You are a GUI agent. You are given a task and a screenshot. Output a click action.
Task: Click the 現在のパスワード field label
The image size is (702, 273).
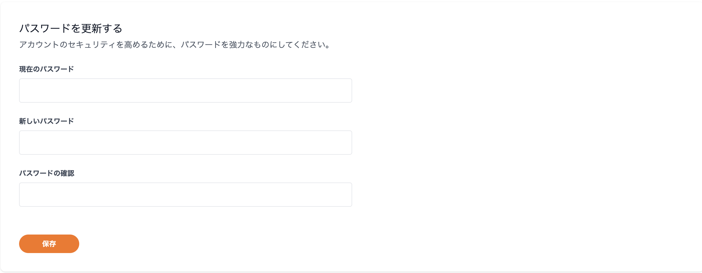[x=47, y=69]
